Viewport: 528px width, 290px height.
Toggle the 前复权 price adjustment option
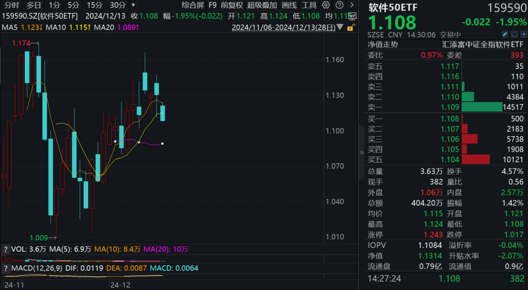click(x=232, y=5)
